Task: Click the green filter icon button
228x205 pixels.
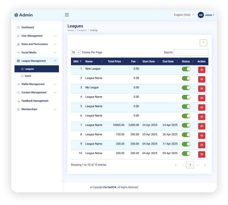Action: (203, 43)
